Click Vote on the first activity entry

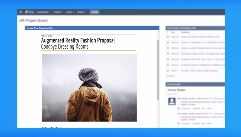coord(203,109)
